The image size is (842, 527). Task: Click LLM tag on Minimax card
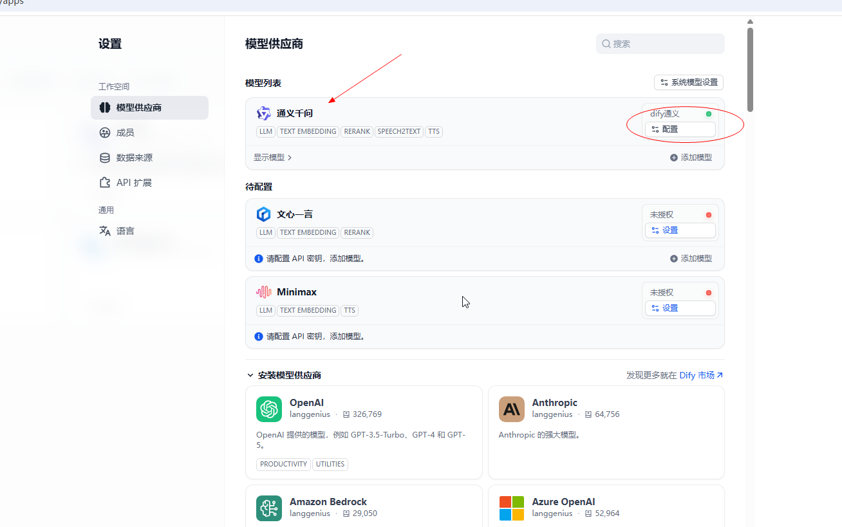click(x=266, y=310)
